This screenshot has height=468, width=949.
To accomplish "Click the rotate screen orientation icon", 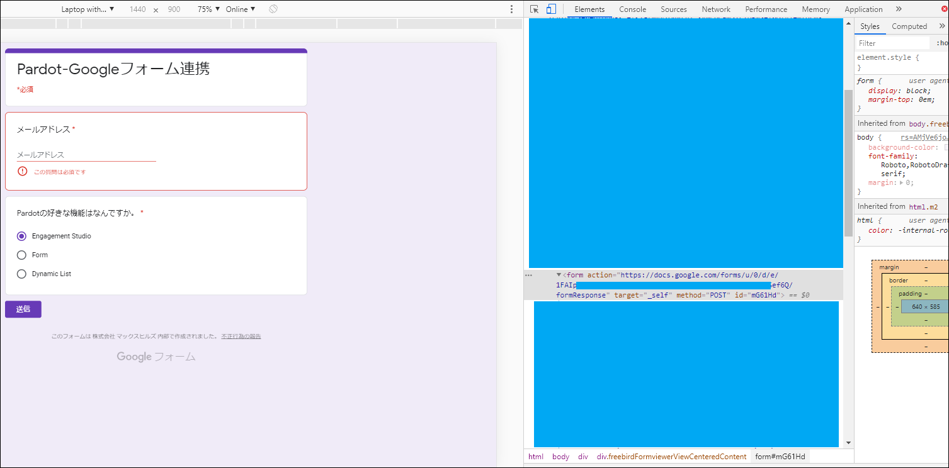I will coord(273,9).
